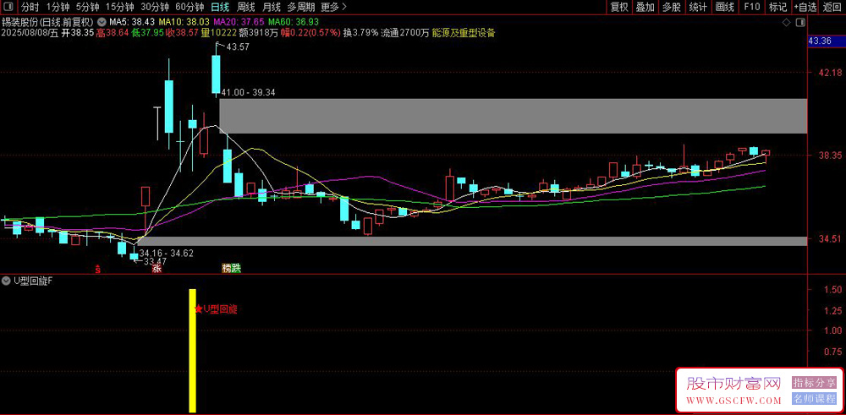Click the 1.50 indicator axis value
Viewport: 846px width, 415px height.
pos(834,290)
